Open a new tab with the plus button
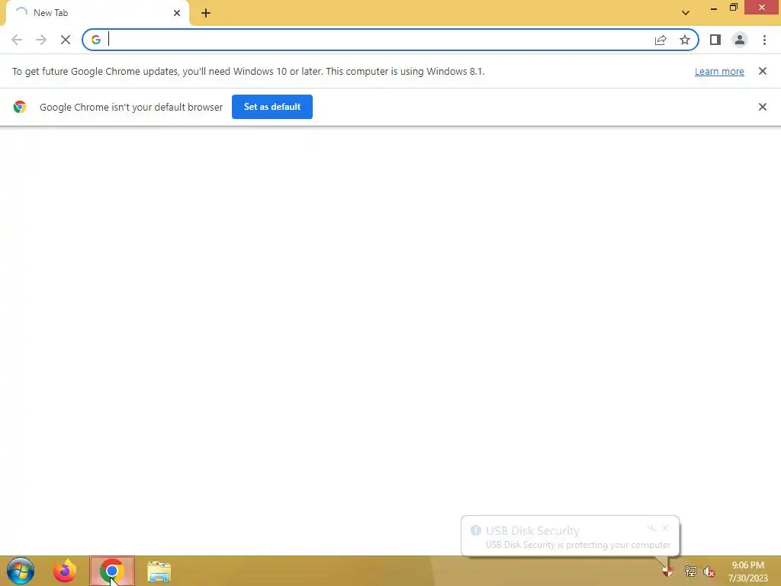The image size is (781, 586). [206, 13]
